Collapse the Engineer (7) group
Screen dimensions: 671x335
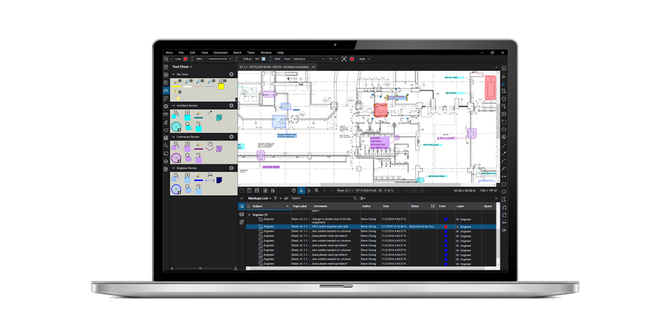tap(250, 215)
